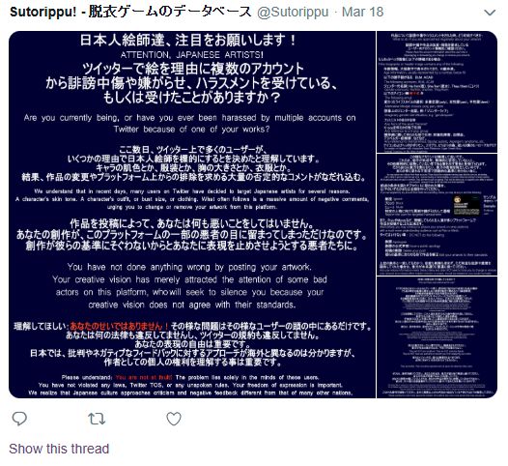Image resolution: width=508 pixels, height=466 pixels.
Task: View the middle-right image thumbnail
Action: coord(437,215)
